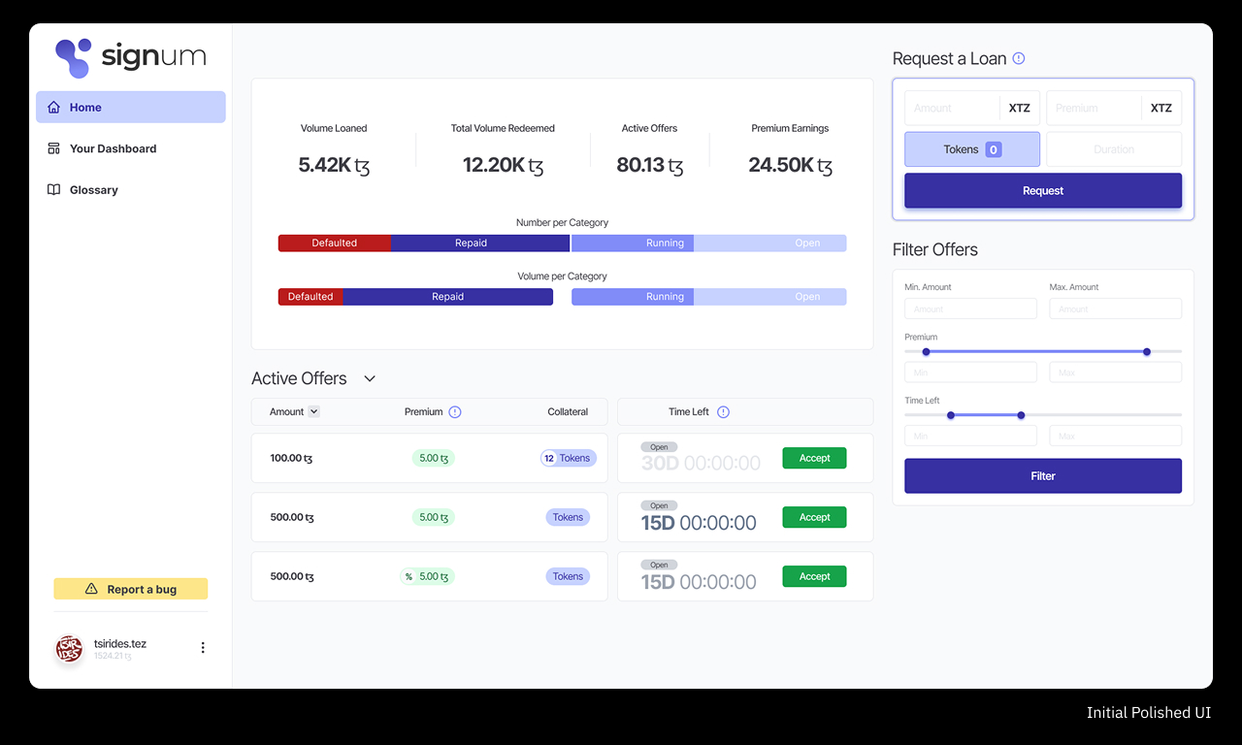Click the info icon next to Time Left

pyautogui.click(x=723, y=412)
